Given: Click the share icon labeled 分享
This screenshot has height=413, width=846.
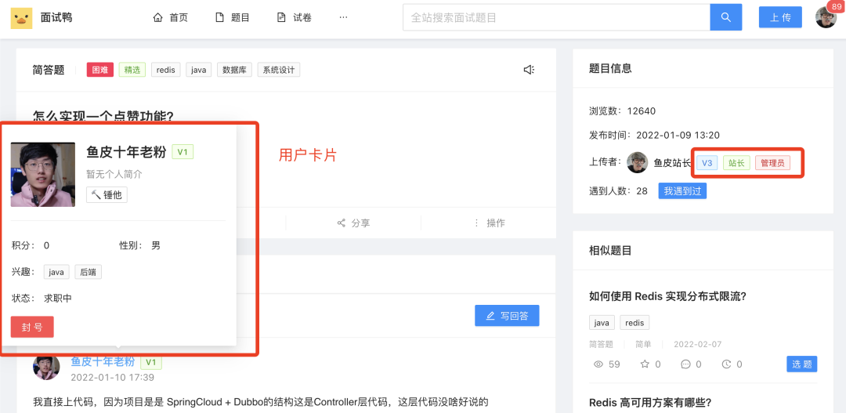Looking at the screenshot, I should pyautogui.click(x=342, y=223).
